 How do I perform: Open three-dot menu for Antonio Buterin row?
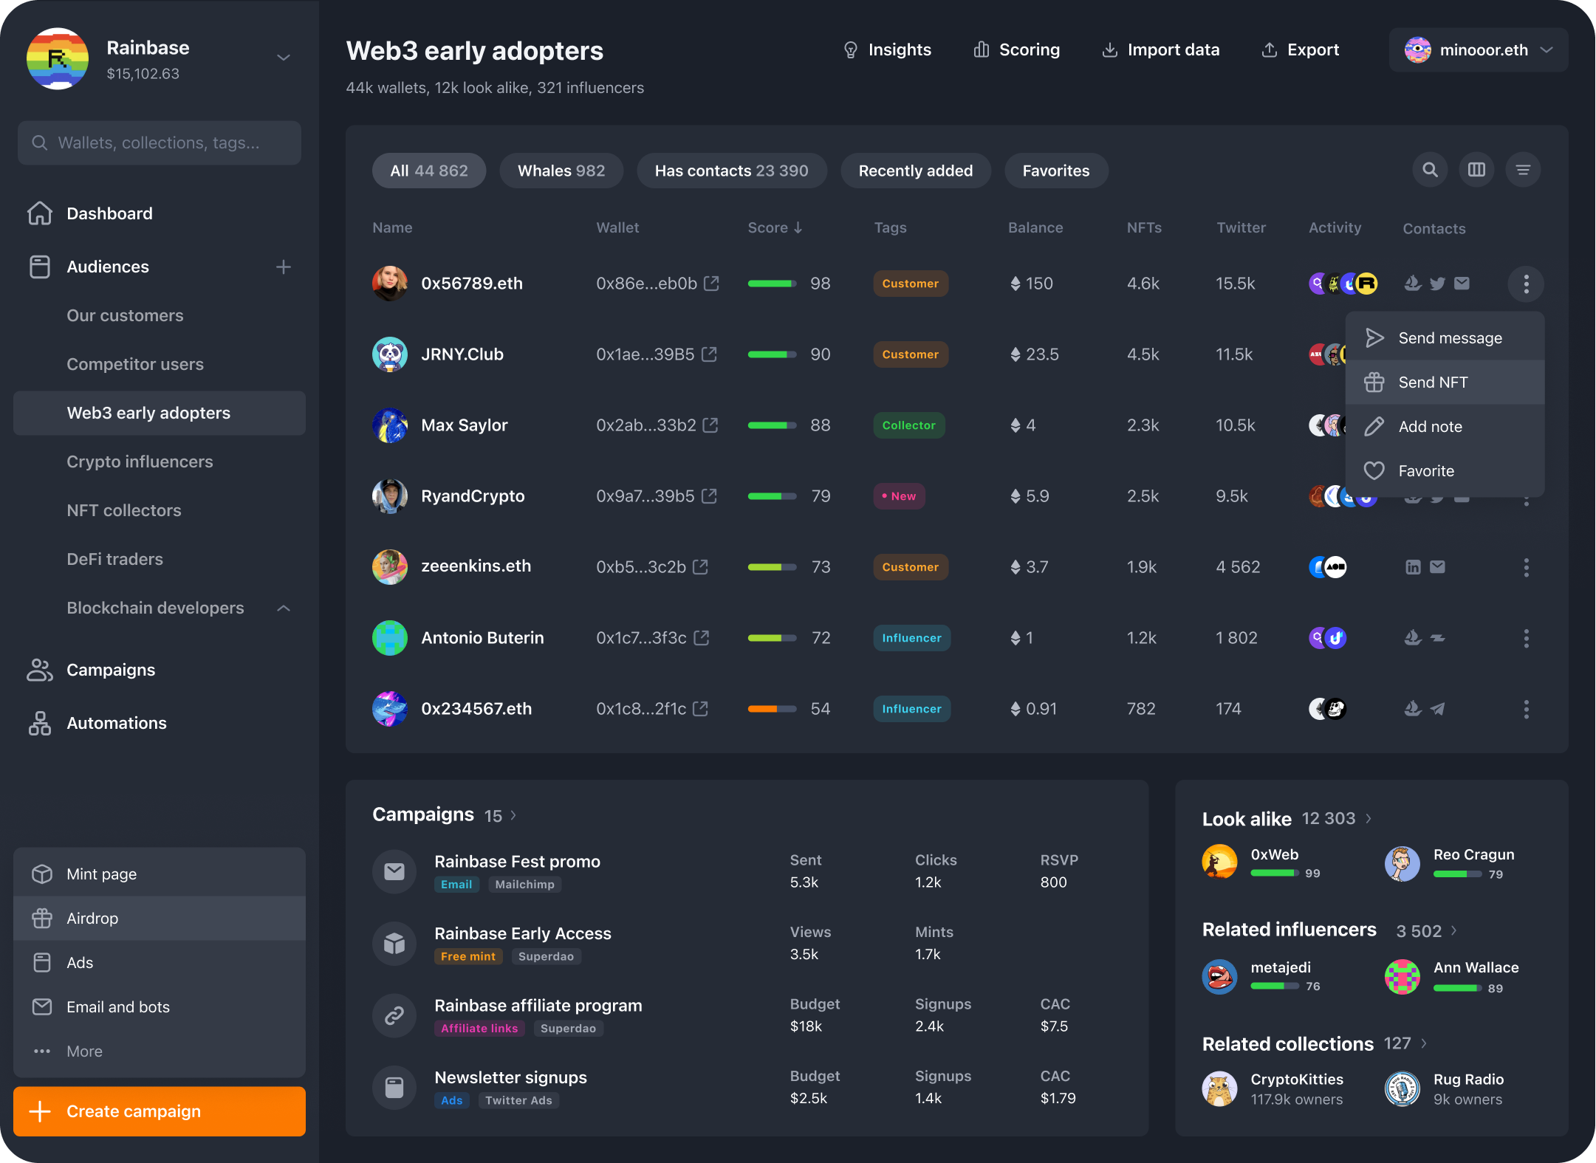[1526, 638]
